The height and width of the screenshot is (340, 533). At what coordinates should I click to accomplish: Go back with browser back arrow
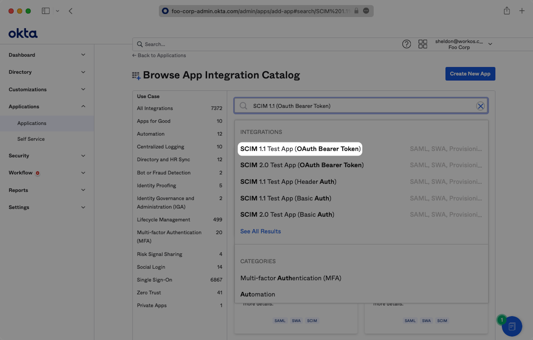tap(71, 11)
